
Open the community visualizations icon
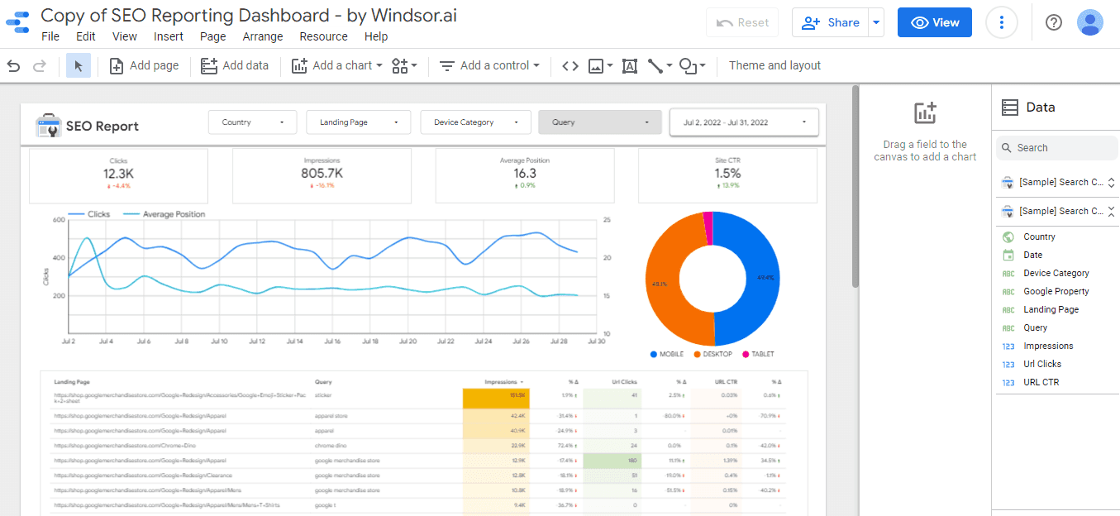[x=404, y=66]
